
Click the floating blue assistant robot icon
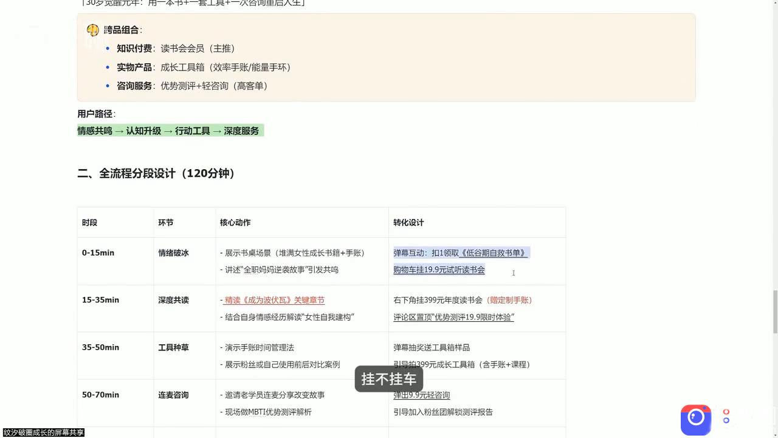click(x=696, y=420)
